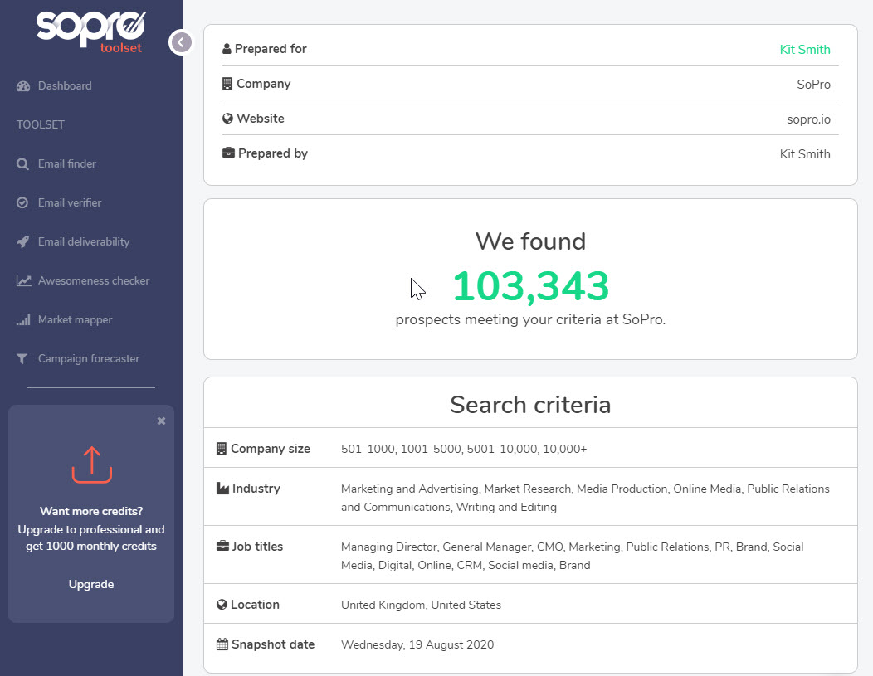This screenshot has height=676, width=873.
Task: Open the Campaign forecaster tool
Action: (89, 359)
